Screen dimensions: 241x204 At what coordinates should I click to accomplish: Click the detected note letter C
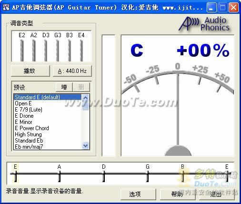[x=137, y=51]
